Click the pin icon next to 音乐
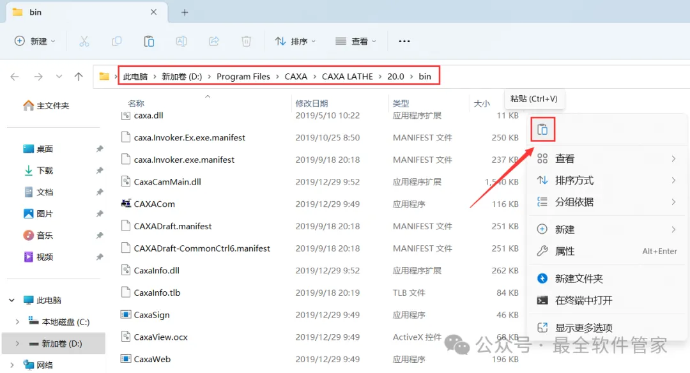690x373 pixels. 100,235
